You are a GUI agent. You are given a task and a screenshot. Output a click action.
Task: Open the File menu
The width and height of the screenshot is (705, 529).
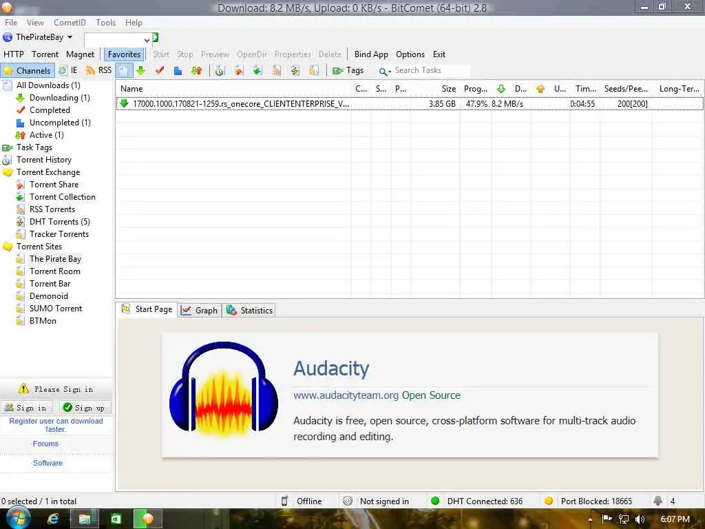coord(11,23)
